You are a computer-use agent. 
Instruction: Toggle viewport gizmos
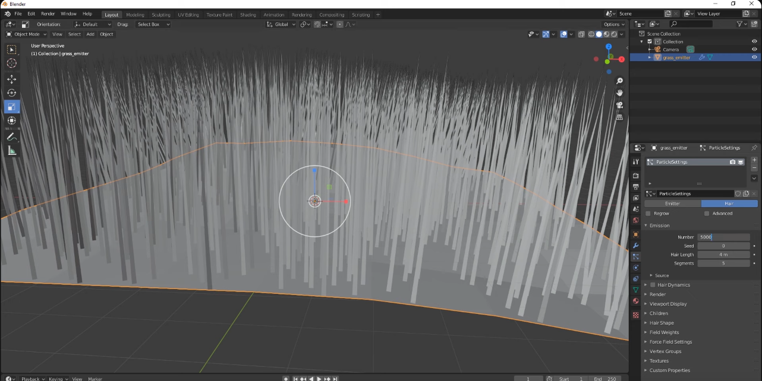pyautogui.click(x=546, y=34)
